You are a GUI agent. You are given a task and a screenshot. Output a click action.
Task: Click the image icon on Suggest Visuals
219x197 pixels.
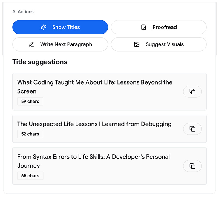(x=137, y=44)
